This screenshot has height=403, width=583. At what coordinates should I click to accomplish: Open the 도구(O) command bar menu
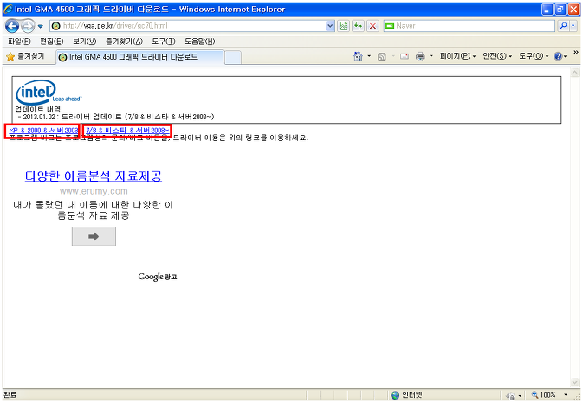534,56
